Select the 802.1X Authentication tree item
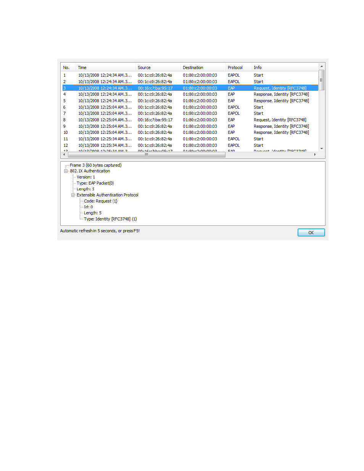This screenshot has width=364, height=471. 90,171
